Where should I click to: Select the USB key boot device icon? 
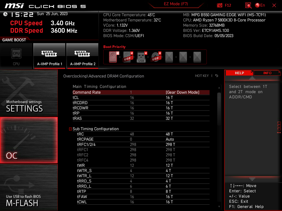pyautogui.click(x=142, y=57)
